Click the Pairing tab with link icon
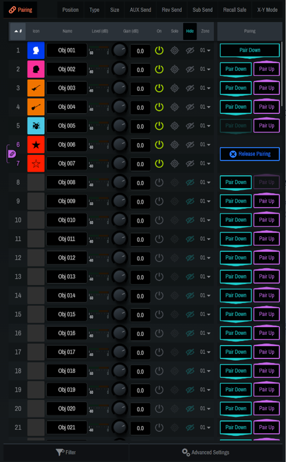Screen dimensions: 286x462 (20, 10)
